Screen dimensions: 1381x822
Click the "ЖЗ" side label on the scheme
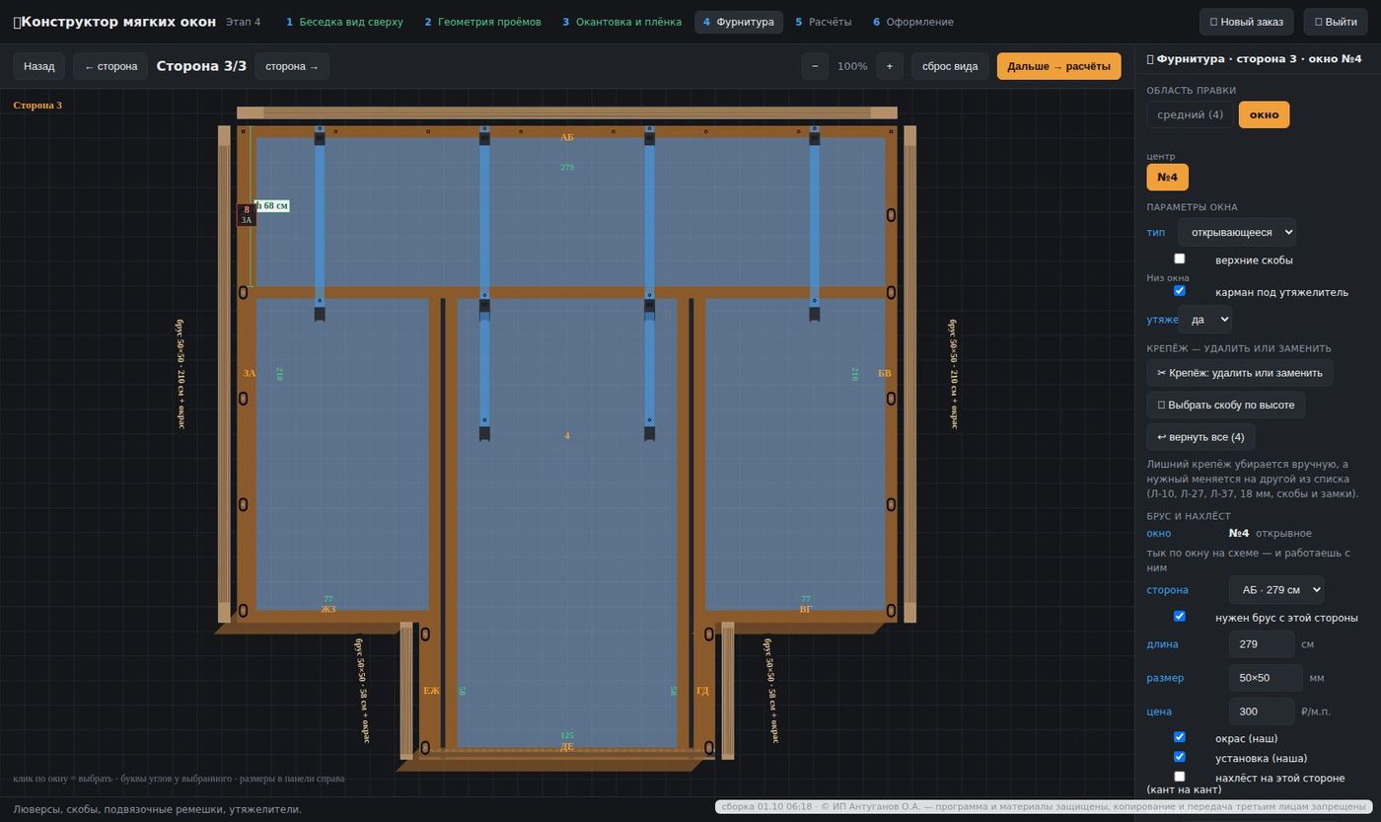pos(328,610)
